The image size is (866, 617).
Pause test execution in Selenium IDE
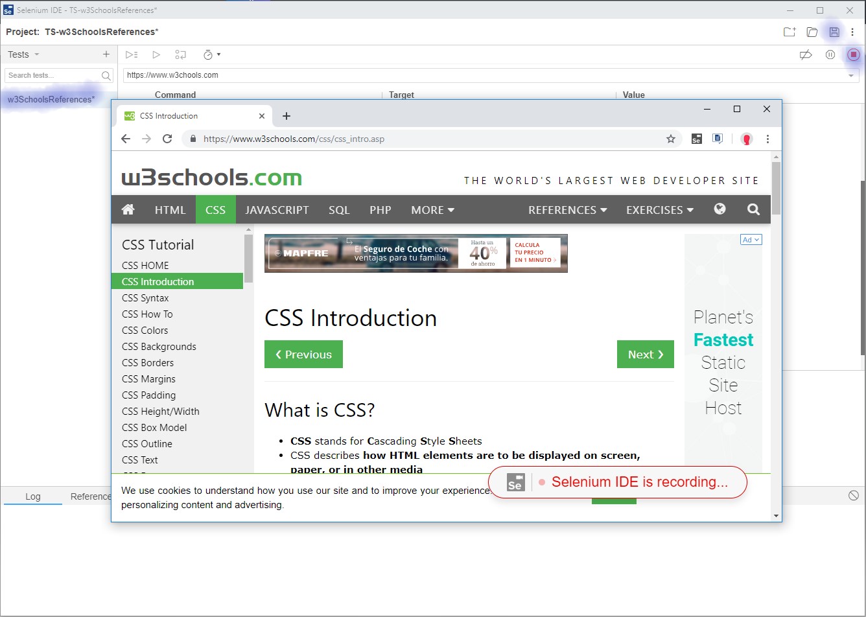tap(830, 55)
